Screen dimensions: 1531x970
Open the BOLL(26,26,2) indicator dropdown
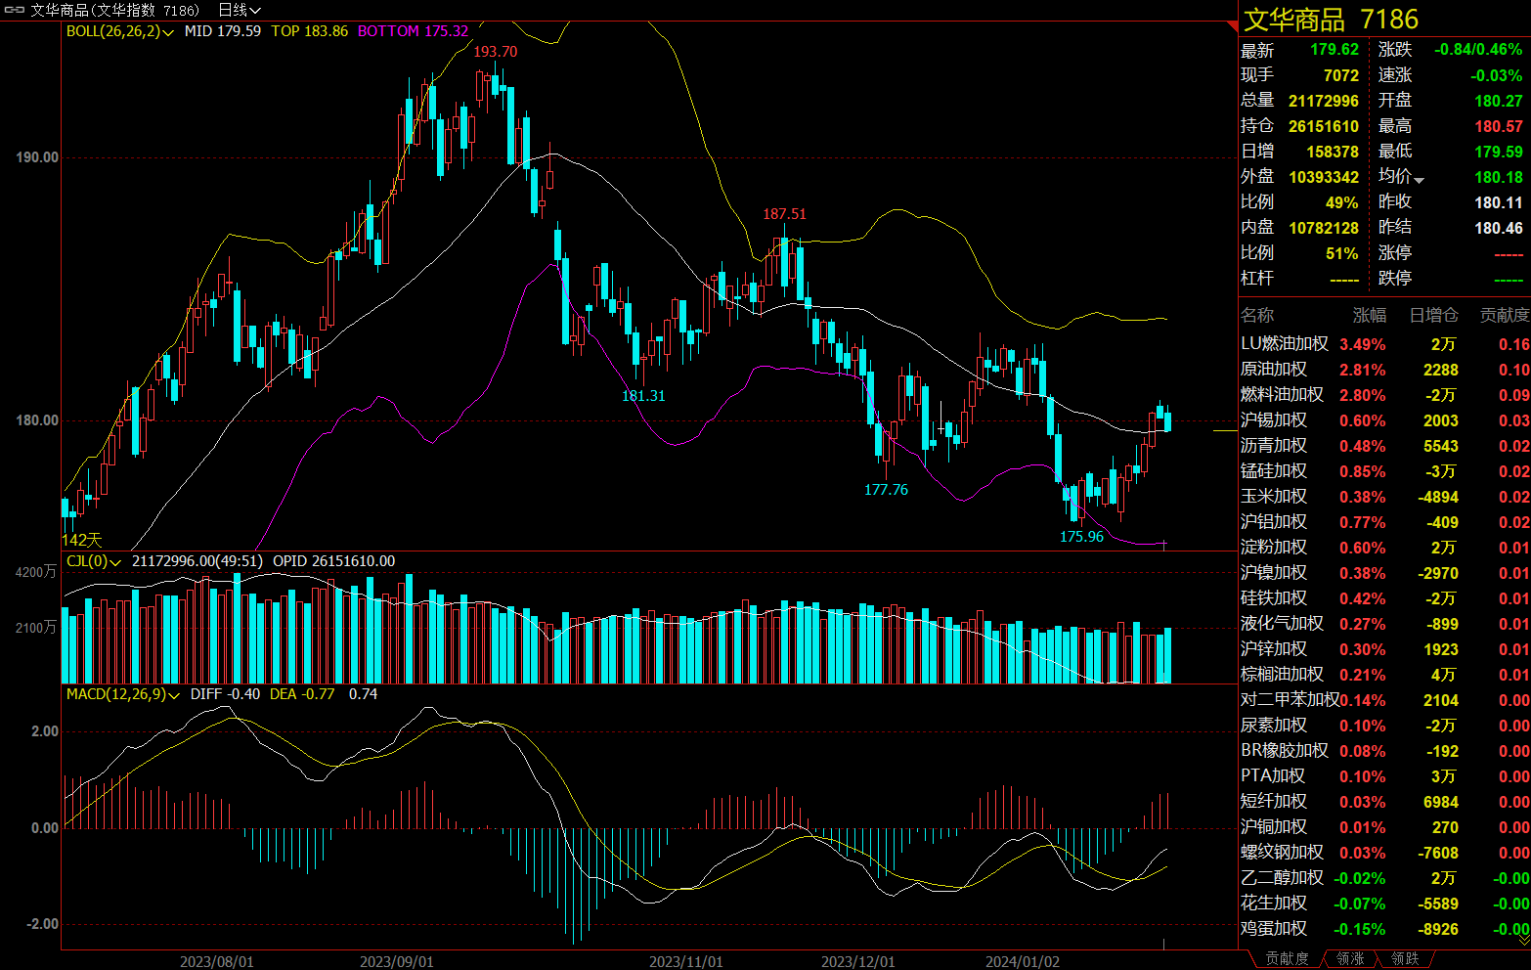[x=120, y=31]
